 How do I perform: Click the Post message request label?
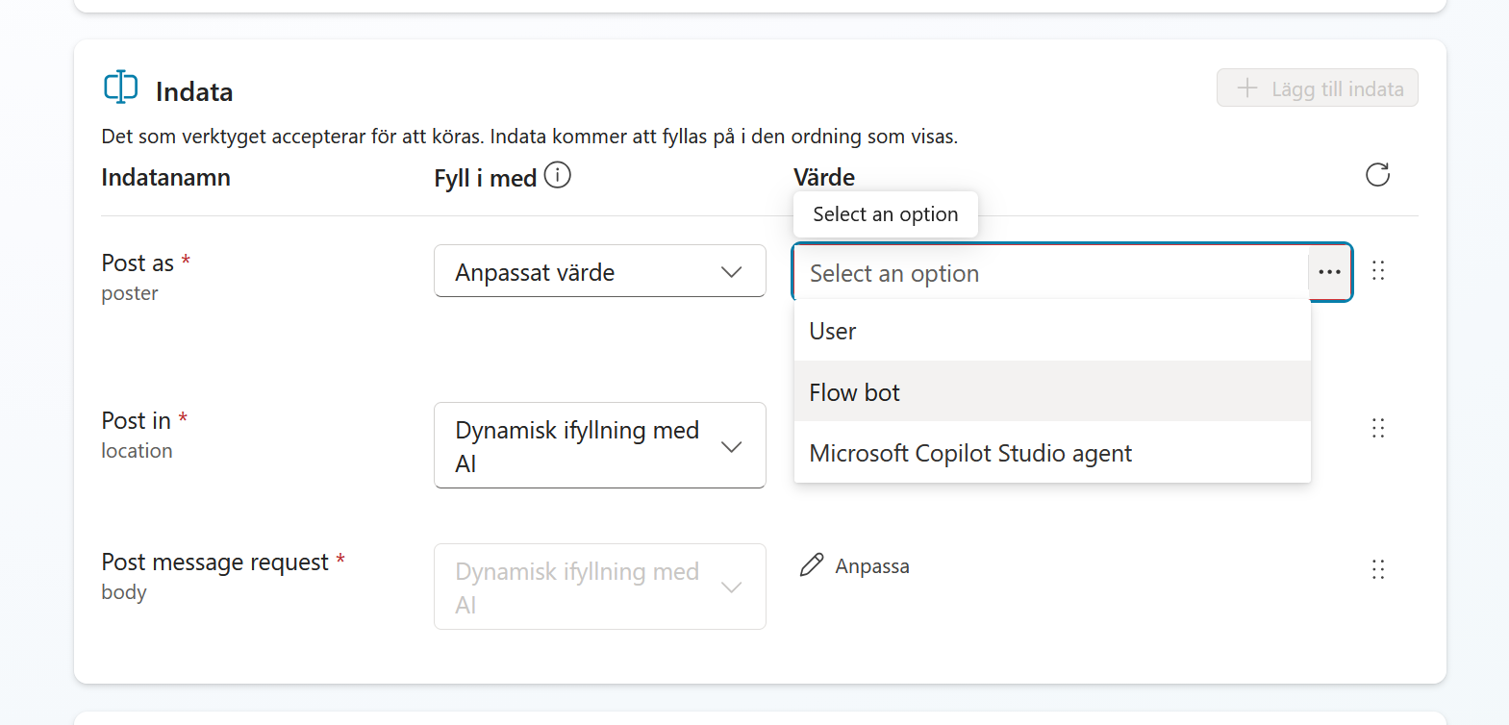point(214,562)
